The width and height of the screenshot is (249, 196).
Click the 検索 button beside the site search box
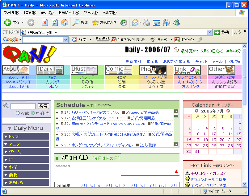click(43, 106)
